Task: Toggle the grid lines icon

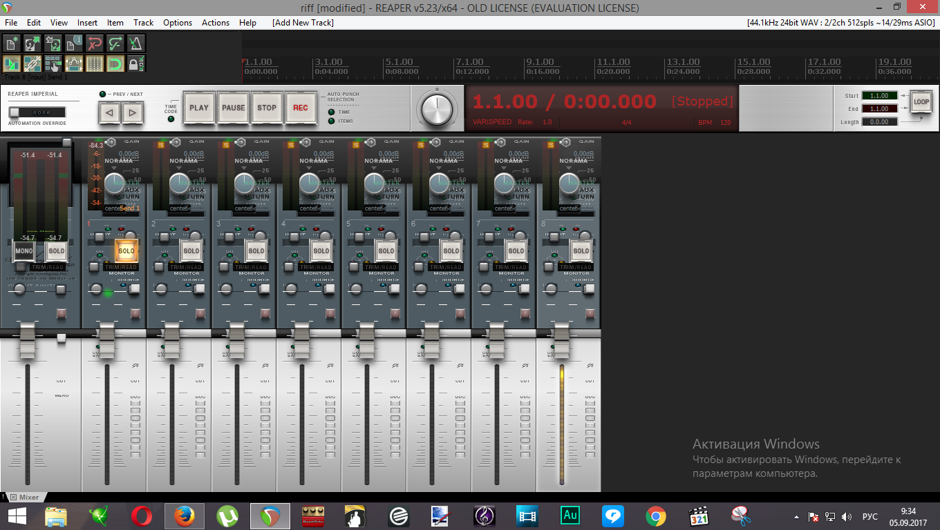Action: point(95,64)
